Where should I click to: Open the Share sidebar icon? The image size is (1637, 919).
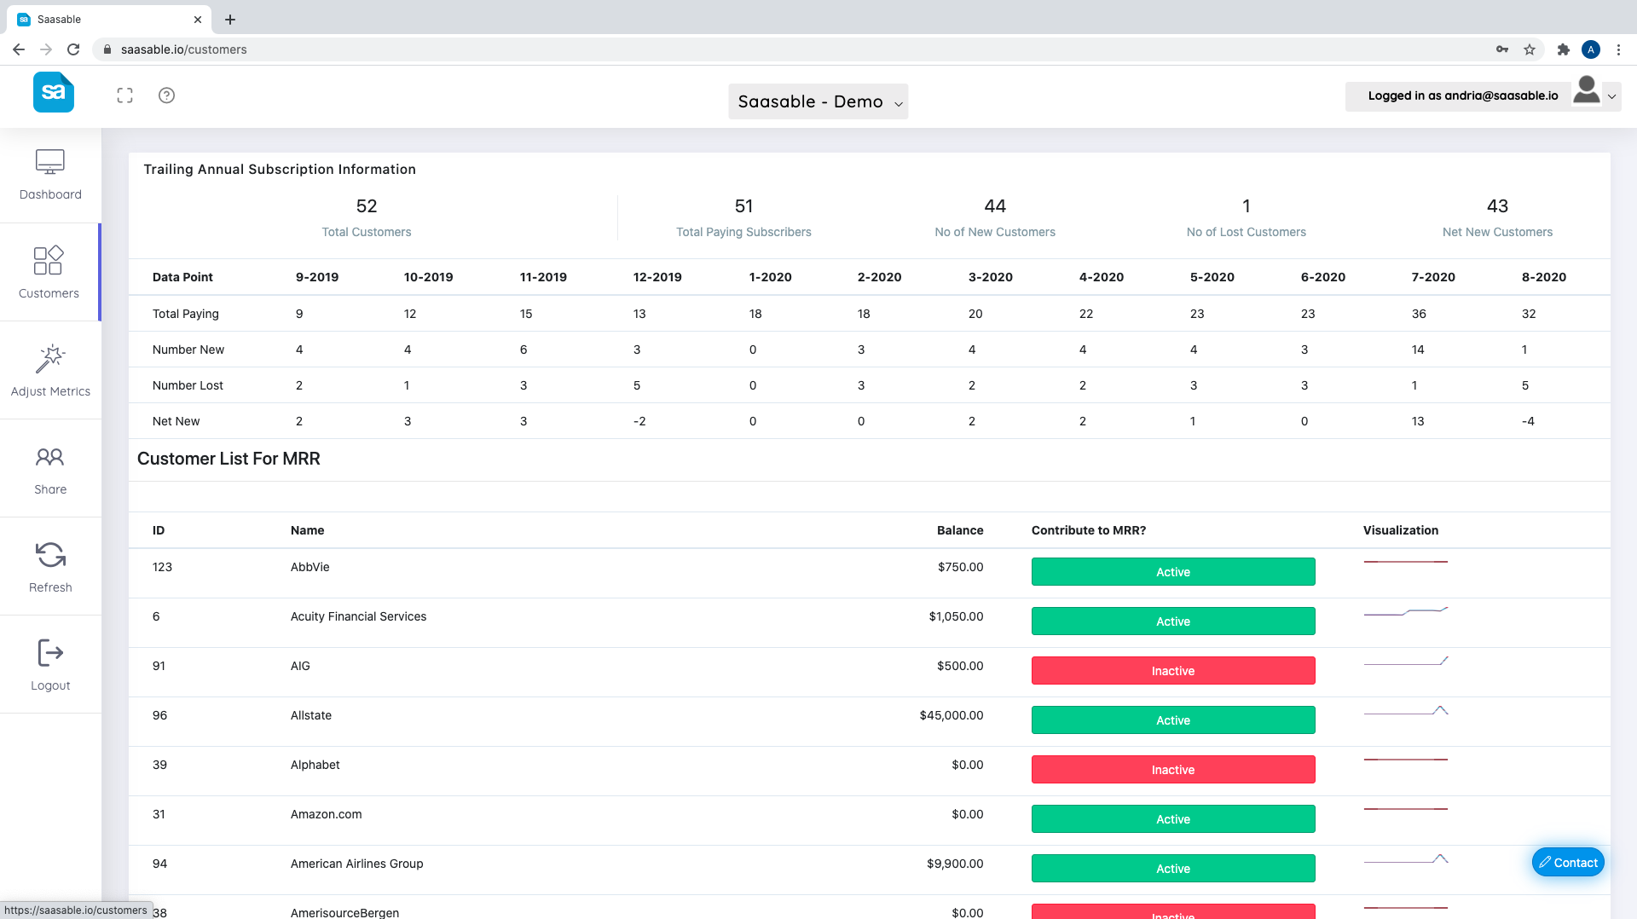point(50,457)
